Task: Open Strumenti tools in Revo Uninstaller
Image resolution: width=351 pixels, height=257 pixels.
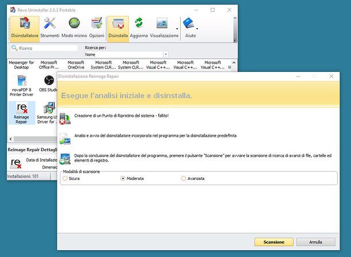Action: point(49,29)
